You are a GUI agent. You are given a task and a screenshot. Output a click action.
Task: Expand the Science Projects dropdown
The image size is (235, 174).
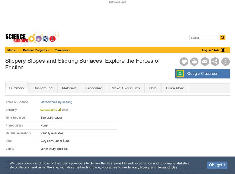click(x=35, y=50)
